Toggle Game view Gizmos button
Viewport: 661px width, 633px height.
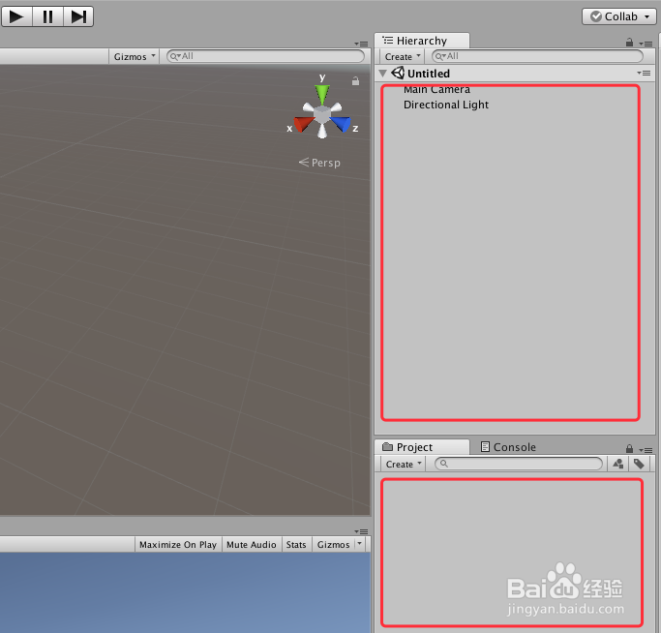(x=334, y=545)
